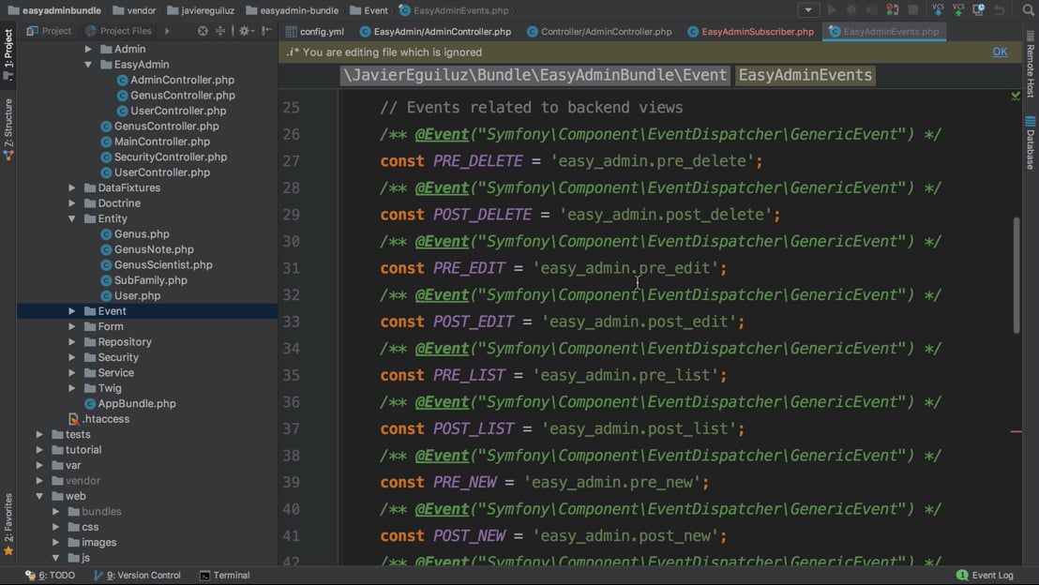Open GenusNote.php in project tree
Screen dimensions: 1039x585
tap(147, 249)
